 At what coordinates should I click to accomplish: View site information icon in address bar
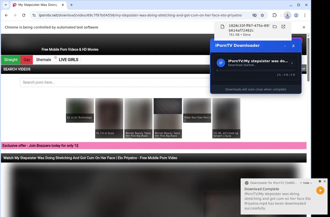point(34,15)
